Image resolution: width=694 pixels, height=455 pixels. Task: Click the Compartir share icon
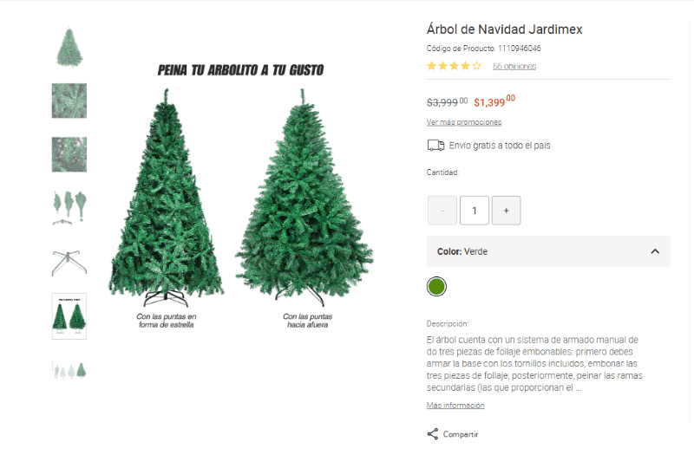pyautogui.click(x=432, y=434)
